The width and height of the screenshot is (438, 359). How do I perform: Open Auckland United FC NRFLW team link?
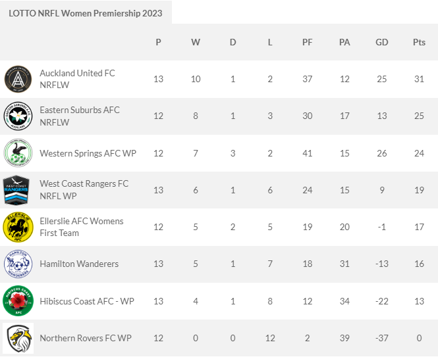[77, 79]
